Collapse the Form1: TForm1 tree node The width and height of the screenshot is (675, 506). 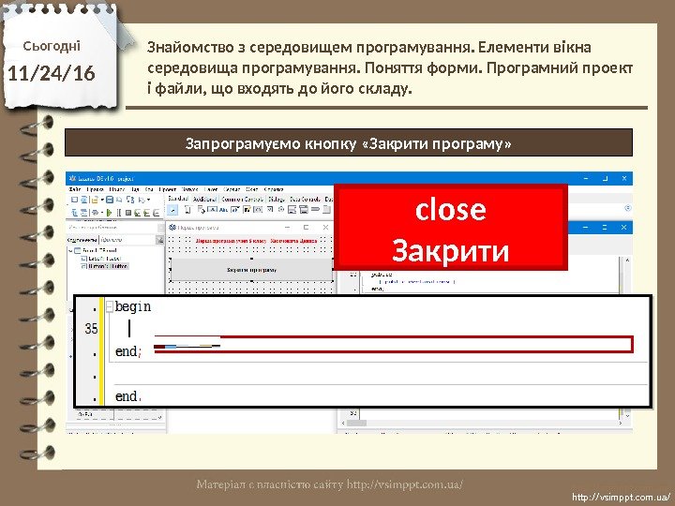(x=70, y=250)
